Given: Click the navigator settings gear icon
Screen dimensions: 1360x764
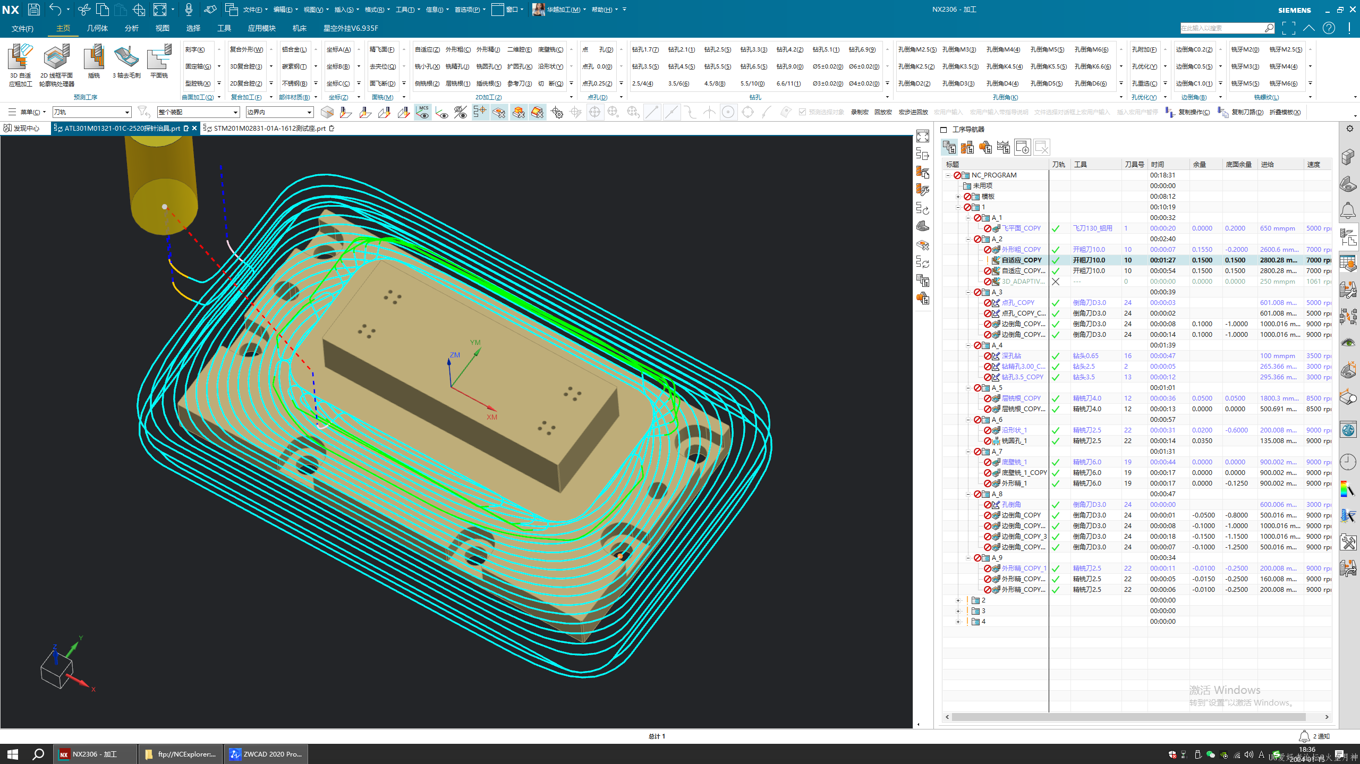Looking at the screenshot, I should pos(1349,129).
